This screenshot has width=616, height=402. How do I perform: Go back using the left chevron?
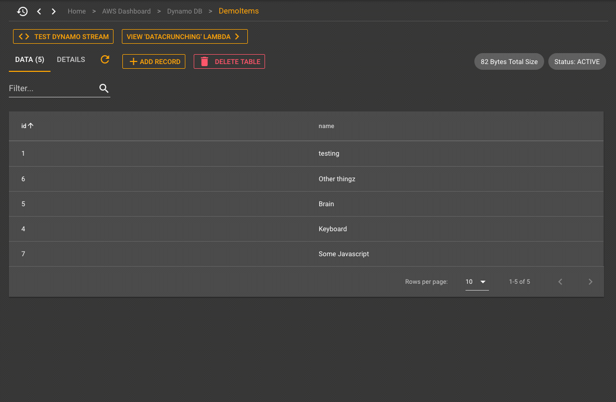click(x=39, y=11)
